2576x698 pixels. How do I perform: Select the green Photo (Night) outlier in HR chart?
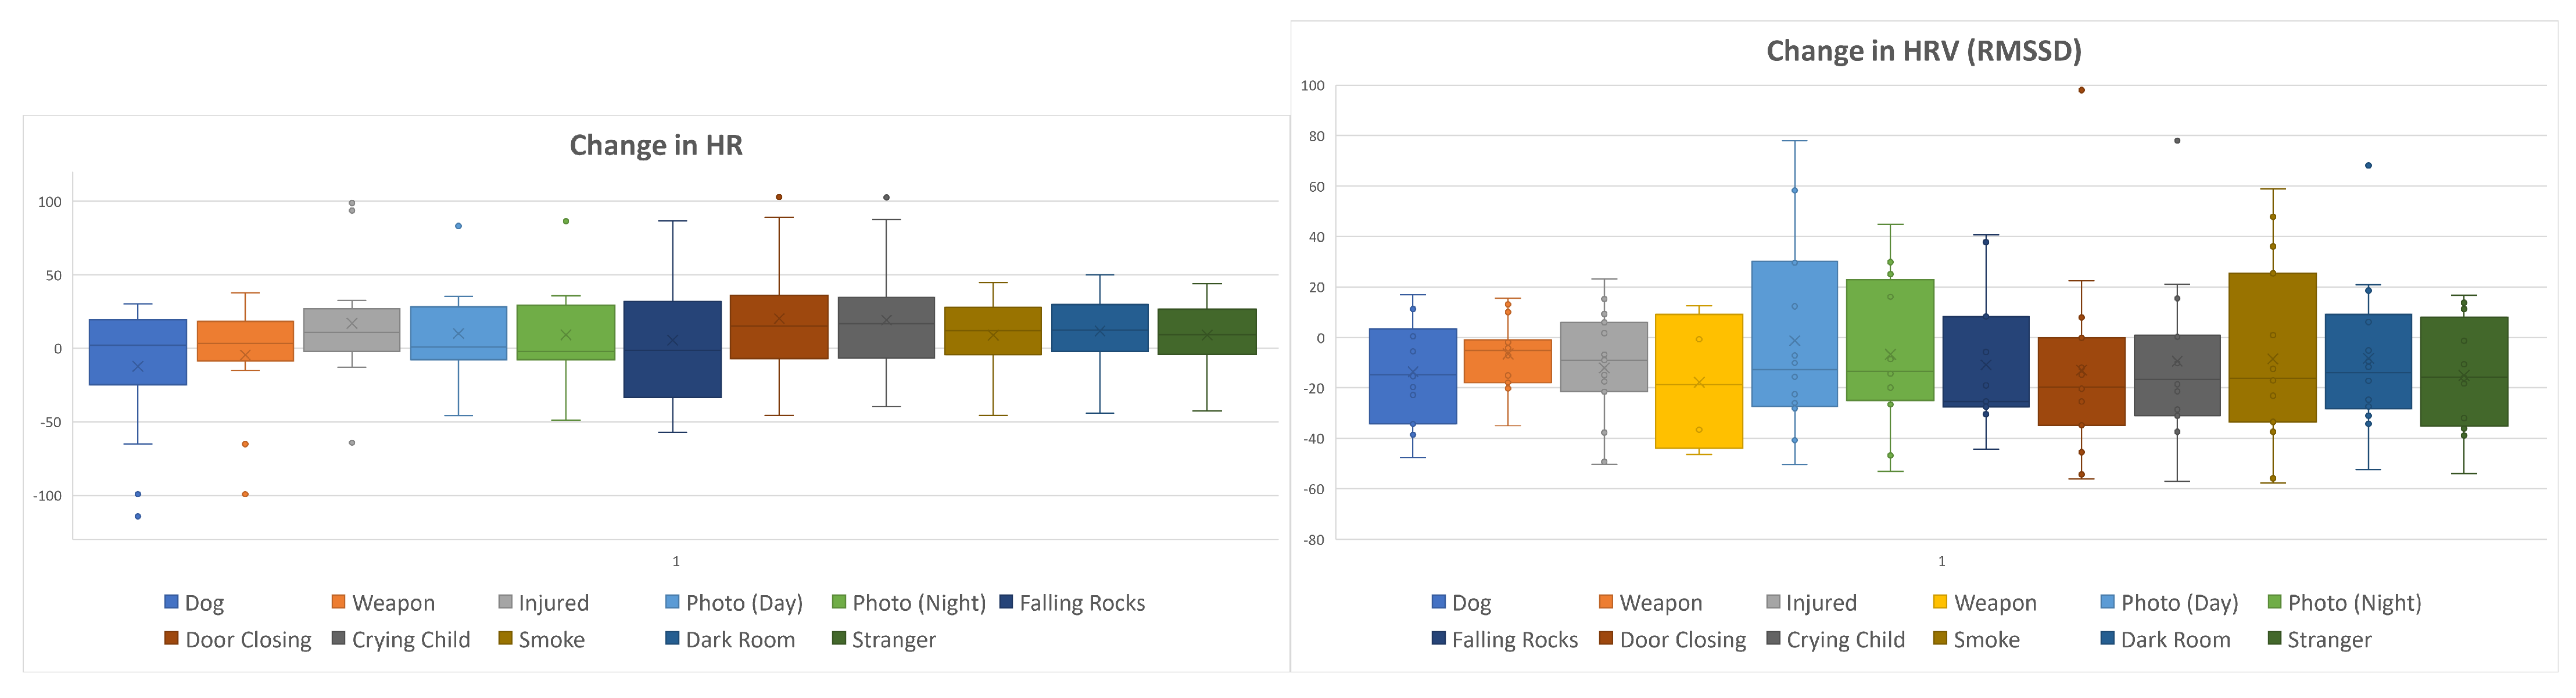pos(566,221)
